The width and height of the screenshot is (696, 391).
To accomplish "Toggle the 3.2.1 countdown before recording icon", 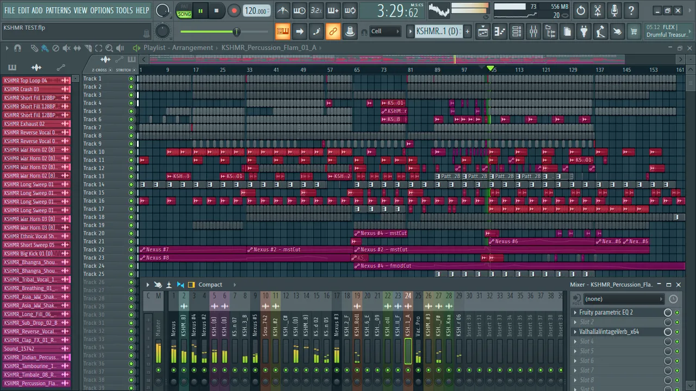I will pyautogui.click(x=316, y=10).
